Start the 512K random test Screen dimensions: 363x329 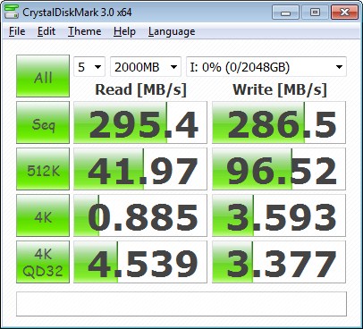click(43, 169)
